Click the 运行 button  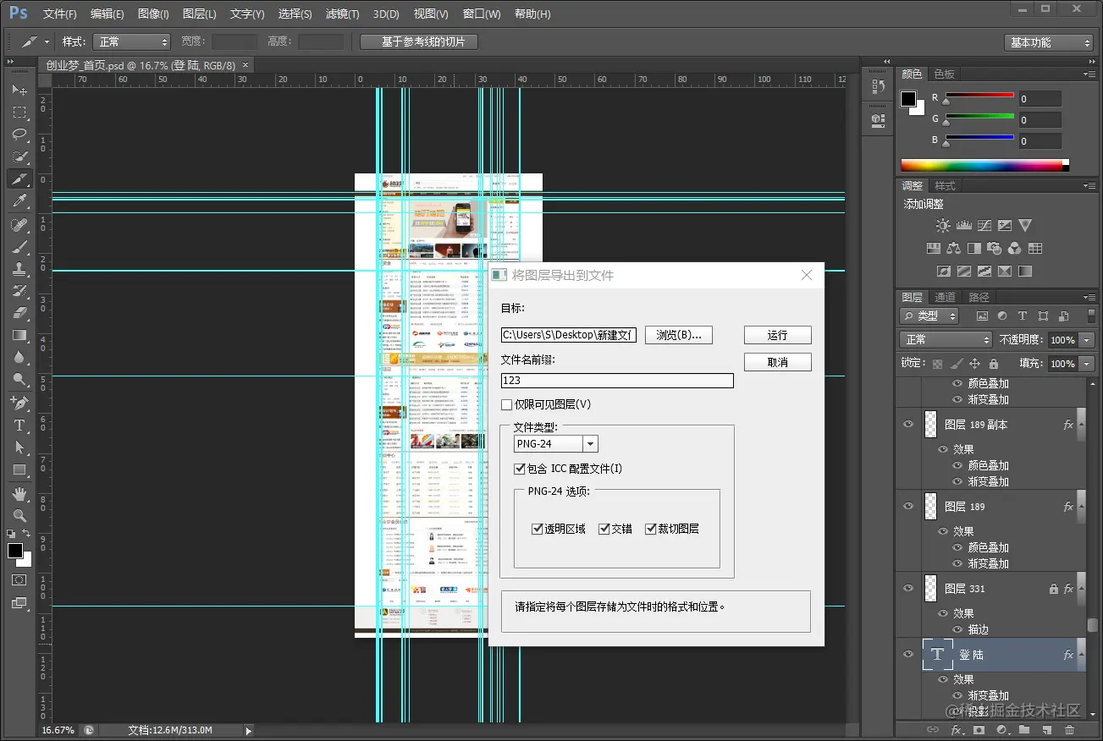pos(777,335)
